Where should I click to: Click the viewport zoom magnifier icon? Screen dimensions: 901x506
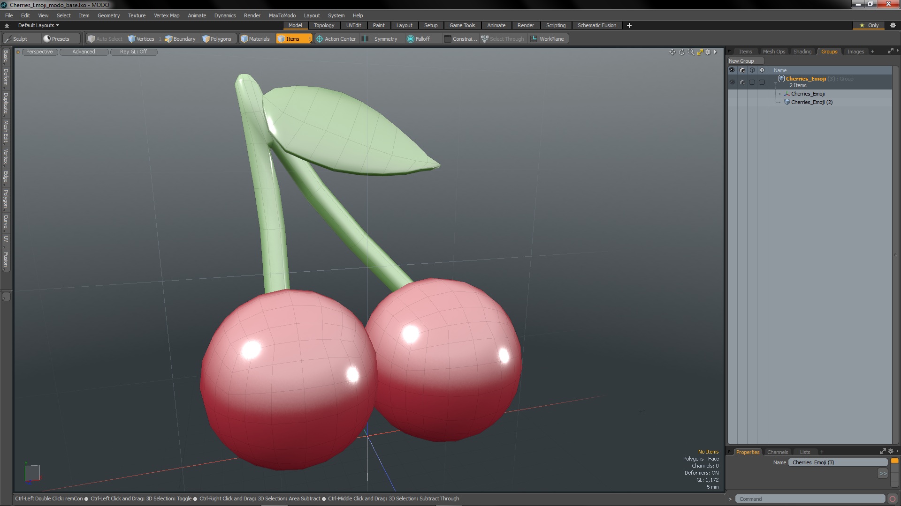tap(691, 52)
